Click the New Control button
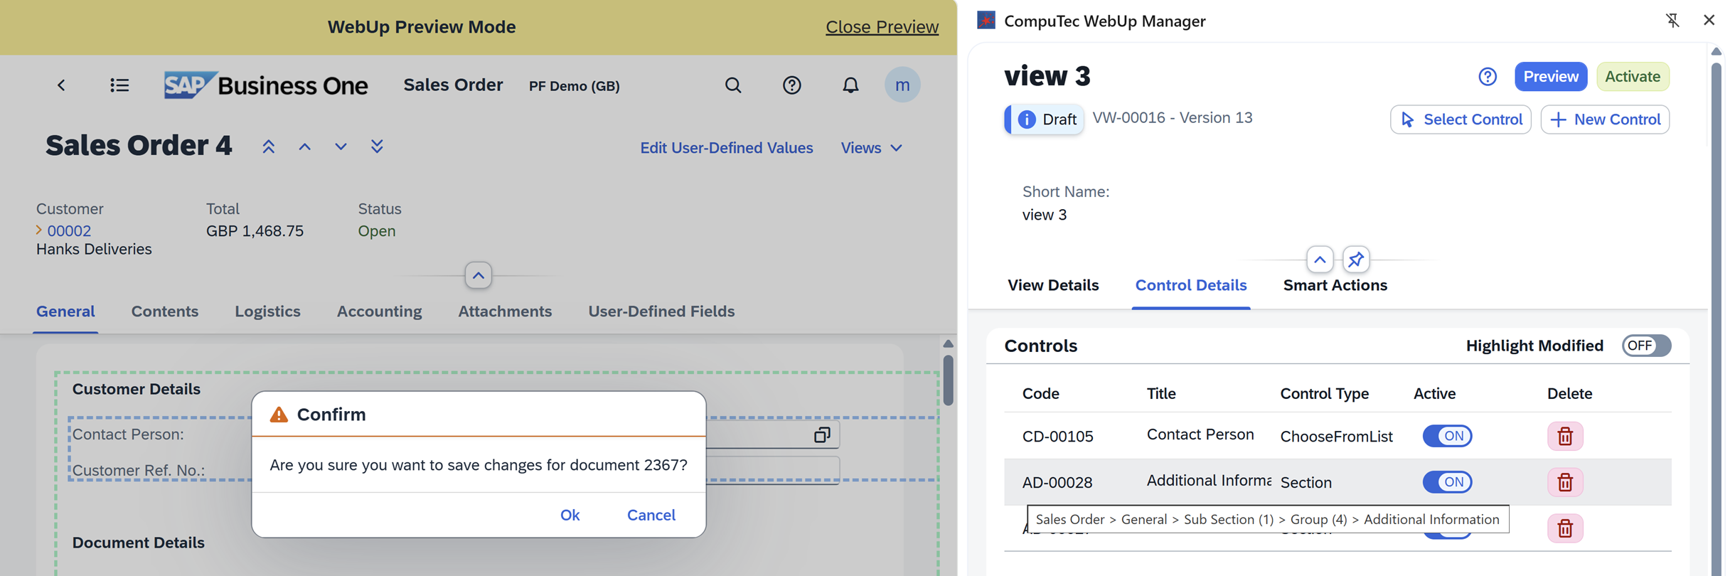This screenshot has height=576, width=1735. pos(1605,119)
